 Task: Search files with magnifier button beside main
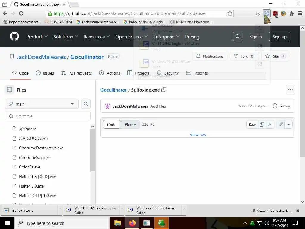tap(85, 104)
